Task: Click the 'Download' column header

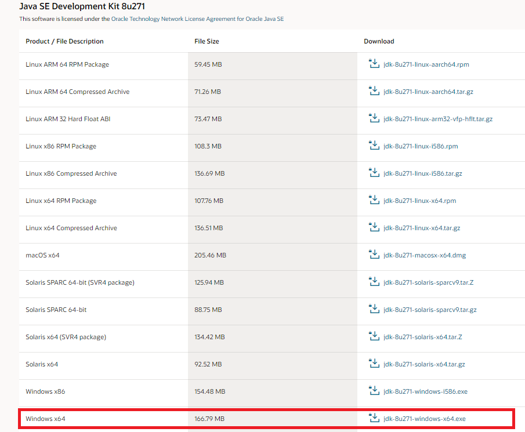Action: coord(379,41)
